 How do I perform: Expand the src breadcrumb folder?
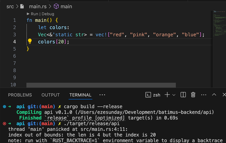(x=10, y=7)
